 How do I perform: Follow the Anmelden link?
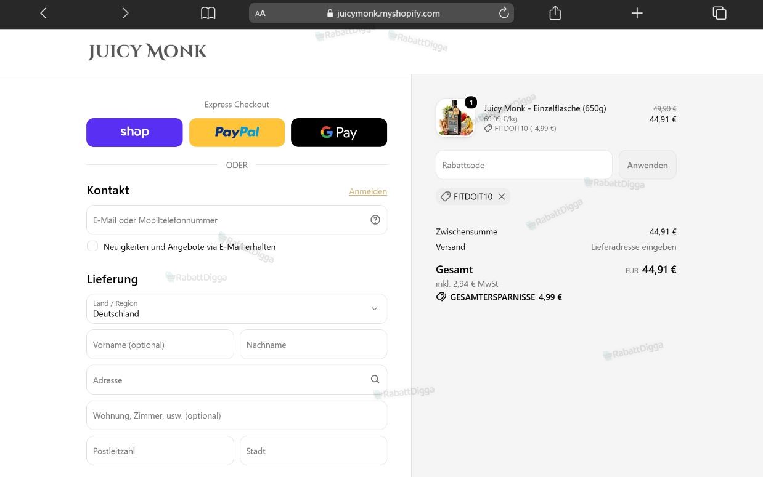tap(368, 191)
